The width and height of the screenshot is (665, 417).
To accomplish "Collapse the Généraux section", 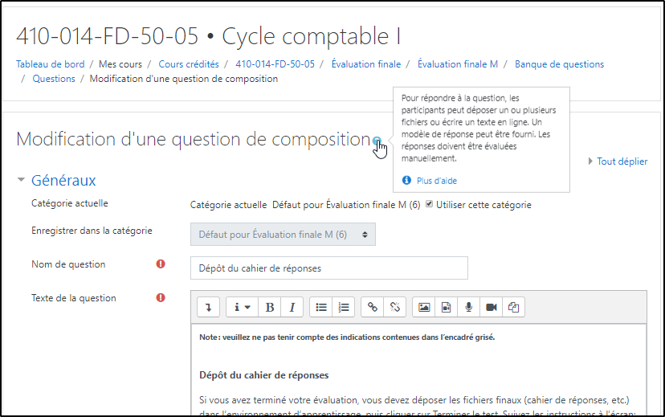I will (x=21, y=181).
